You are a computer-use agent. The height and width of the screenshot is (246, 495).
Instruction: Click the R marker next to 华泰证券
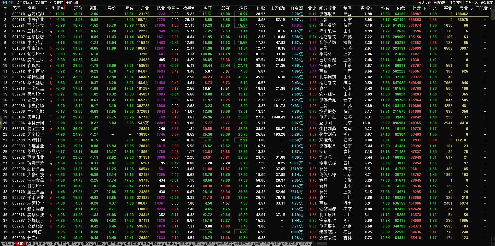(x=51, y=49)
